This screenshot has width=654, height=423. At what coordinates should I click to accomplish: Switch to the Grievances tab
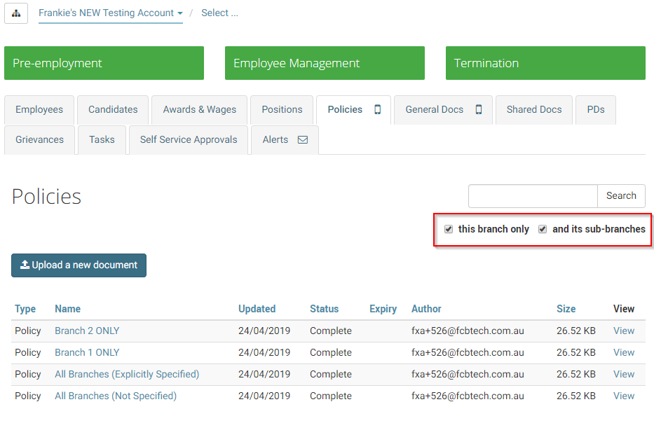pos(39,139)
